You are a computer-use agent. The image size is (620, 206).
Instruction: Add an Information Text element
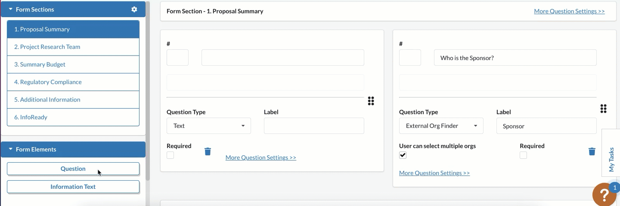point(73,187)
